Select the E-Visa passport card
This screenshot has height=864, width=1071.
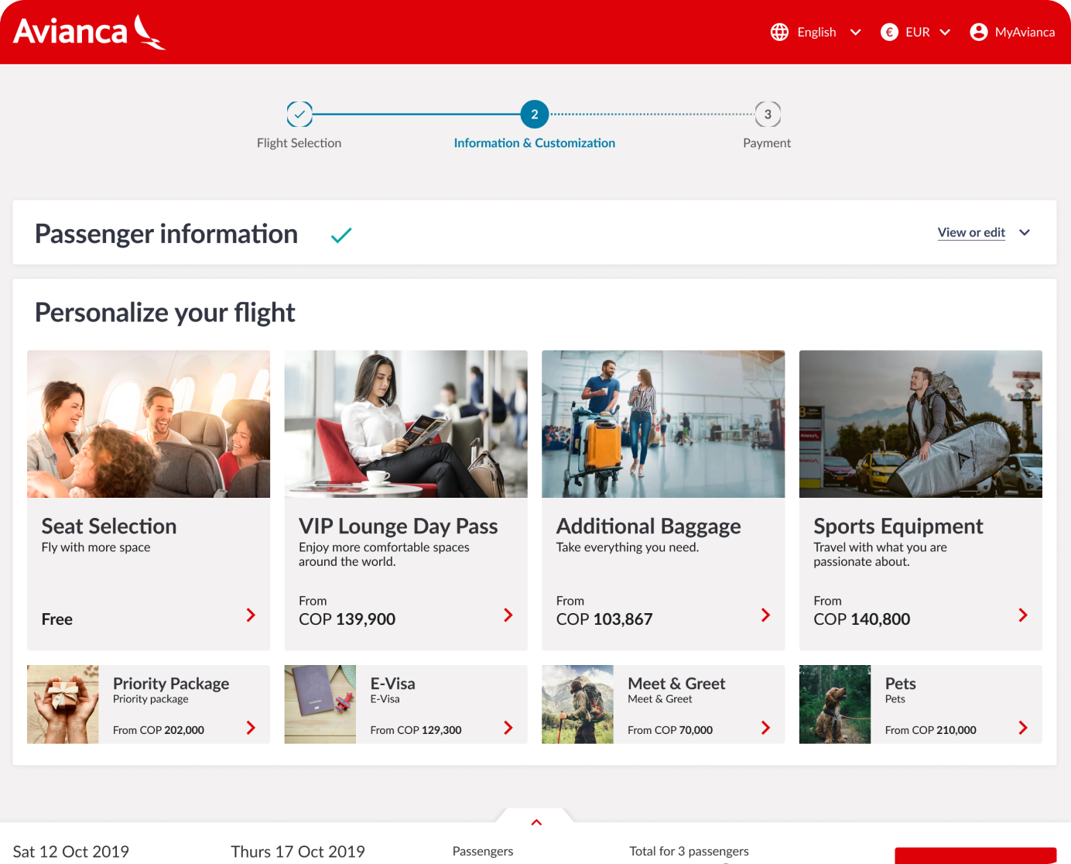405,705
